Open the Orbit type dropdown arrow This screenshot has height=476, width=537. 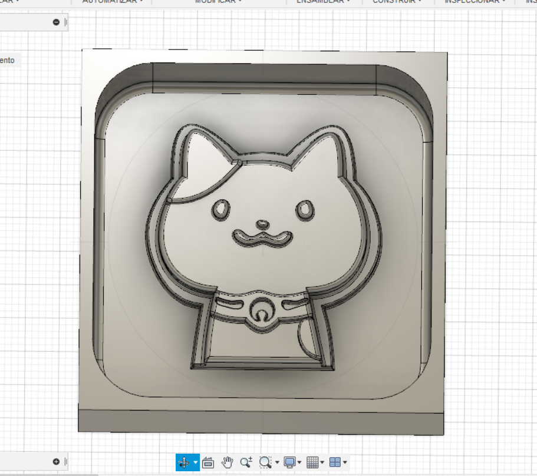[x=196, y=462]
